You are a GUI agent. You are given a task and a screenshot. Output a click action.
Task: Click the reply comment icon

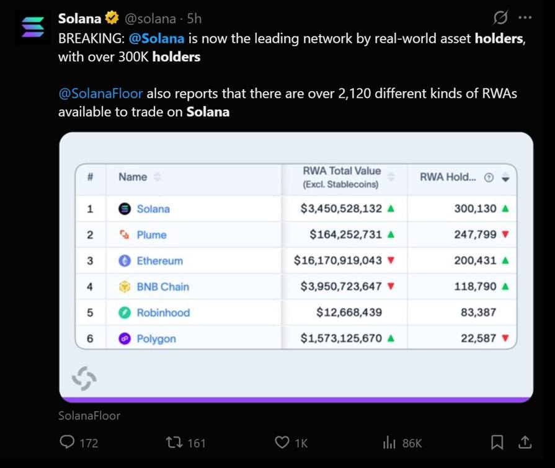click(67, 442)
